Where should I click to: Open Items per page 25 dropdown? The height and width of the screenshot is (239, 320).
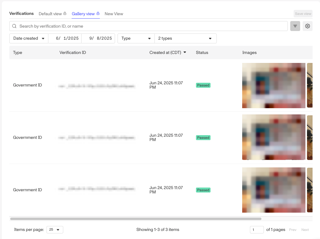[55, 230]
